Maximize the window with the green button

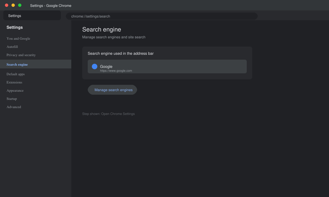(20, 5)
